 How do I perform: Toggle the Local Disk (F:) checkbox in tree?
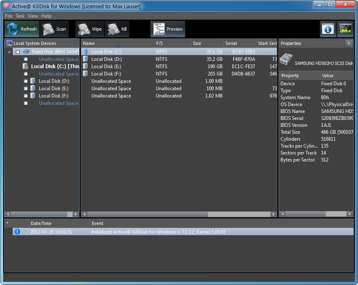[x=26, y=95]
